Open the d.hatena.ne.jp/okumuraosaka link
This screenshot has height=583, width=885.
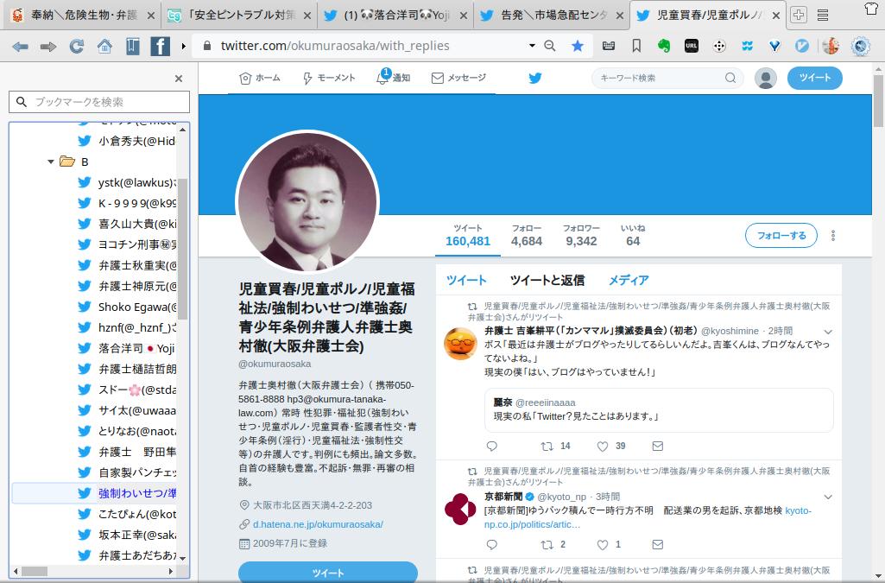[318, 524]
